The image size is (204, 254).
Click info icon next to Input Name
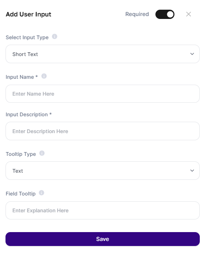click(44, 76)
